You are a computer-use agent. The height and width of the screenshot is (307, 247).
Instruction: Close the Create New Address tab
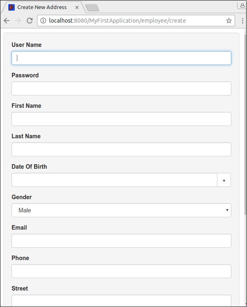coord(77,7)
